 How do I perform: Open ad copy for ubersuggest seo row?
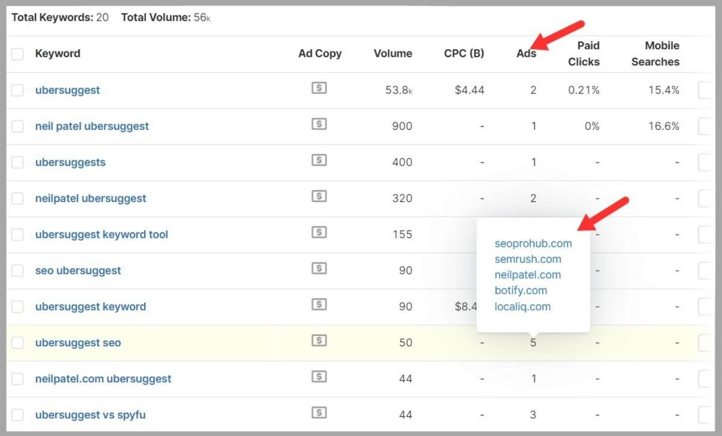[x=319, y=341]
